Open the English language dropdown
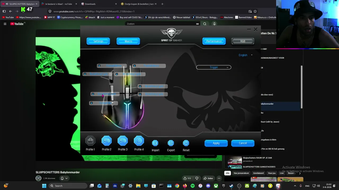This screenshot has height=190, width=339. 246,55
